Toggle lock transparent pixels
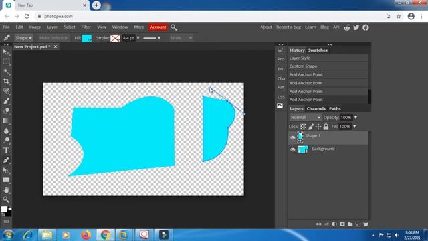The height and width of the screenshot is (241, 428). [x=303, y=127]
